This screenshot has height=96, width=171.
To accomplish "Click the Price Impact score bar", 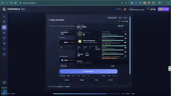I will point(114,46).
